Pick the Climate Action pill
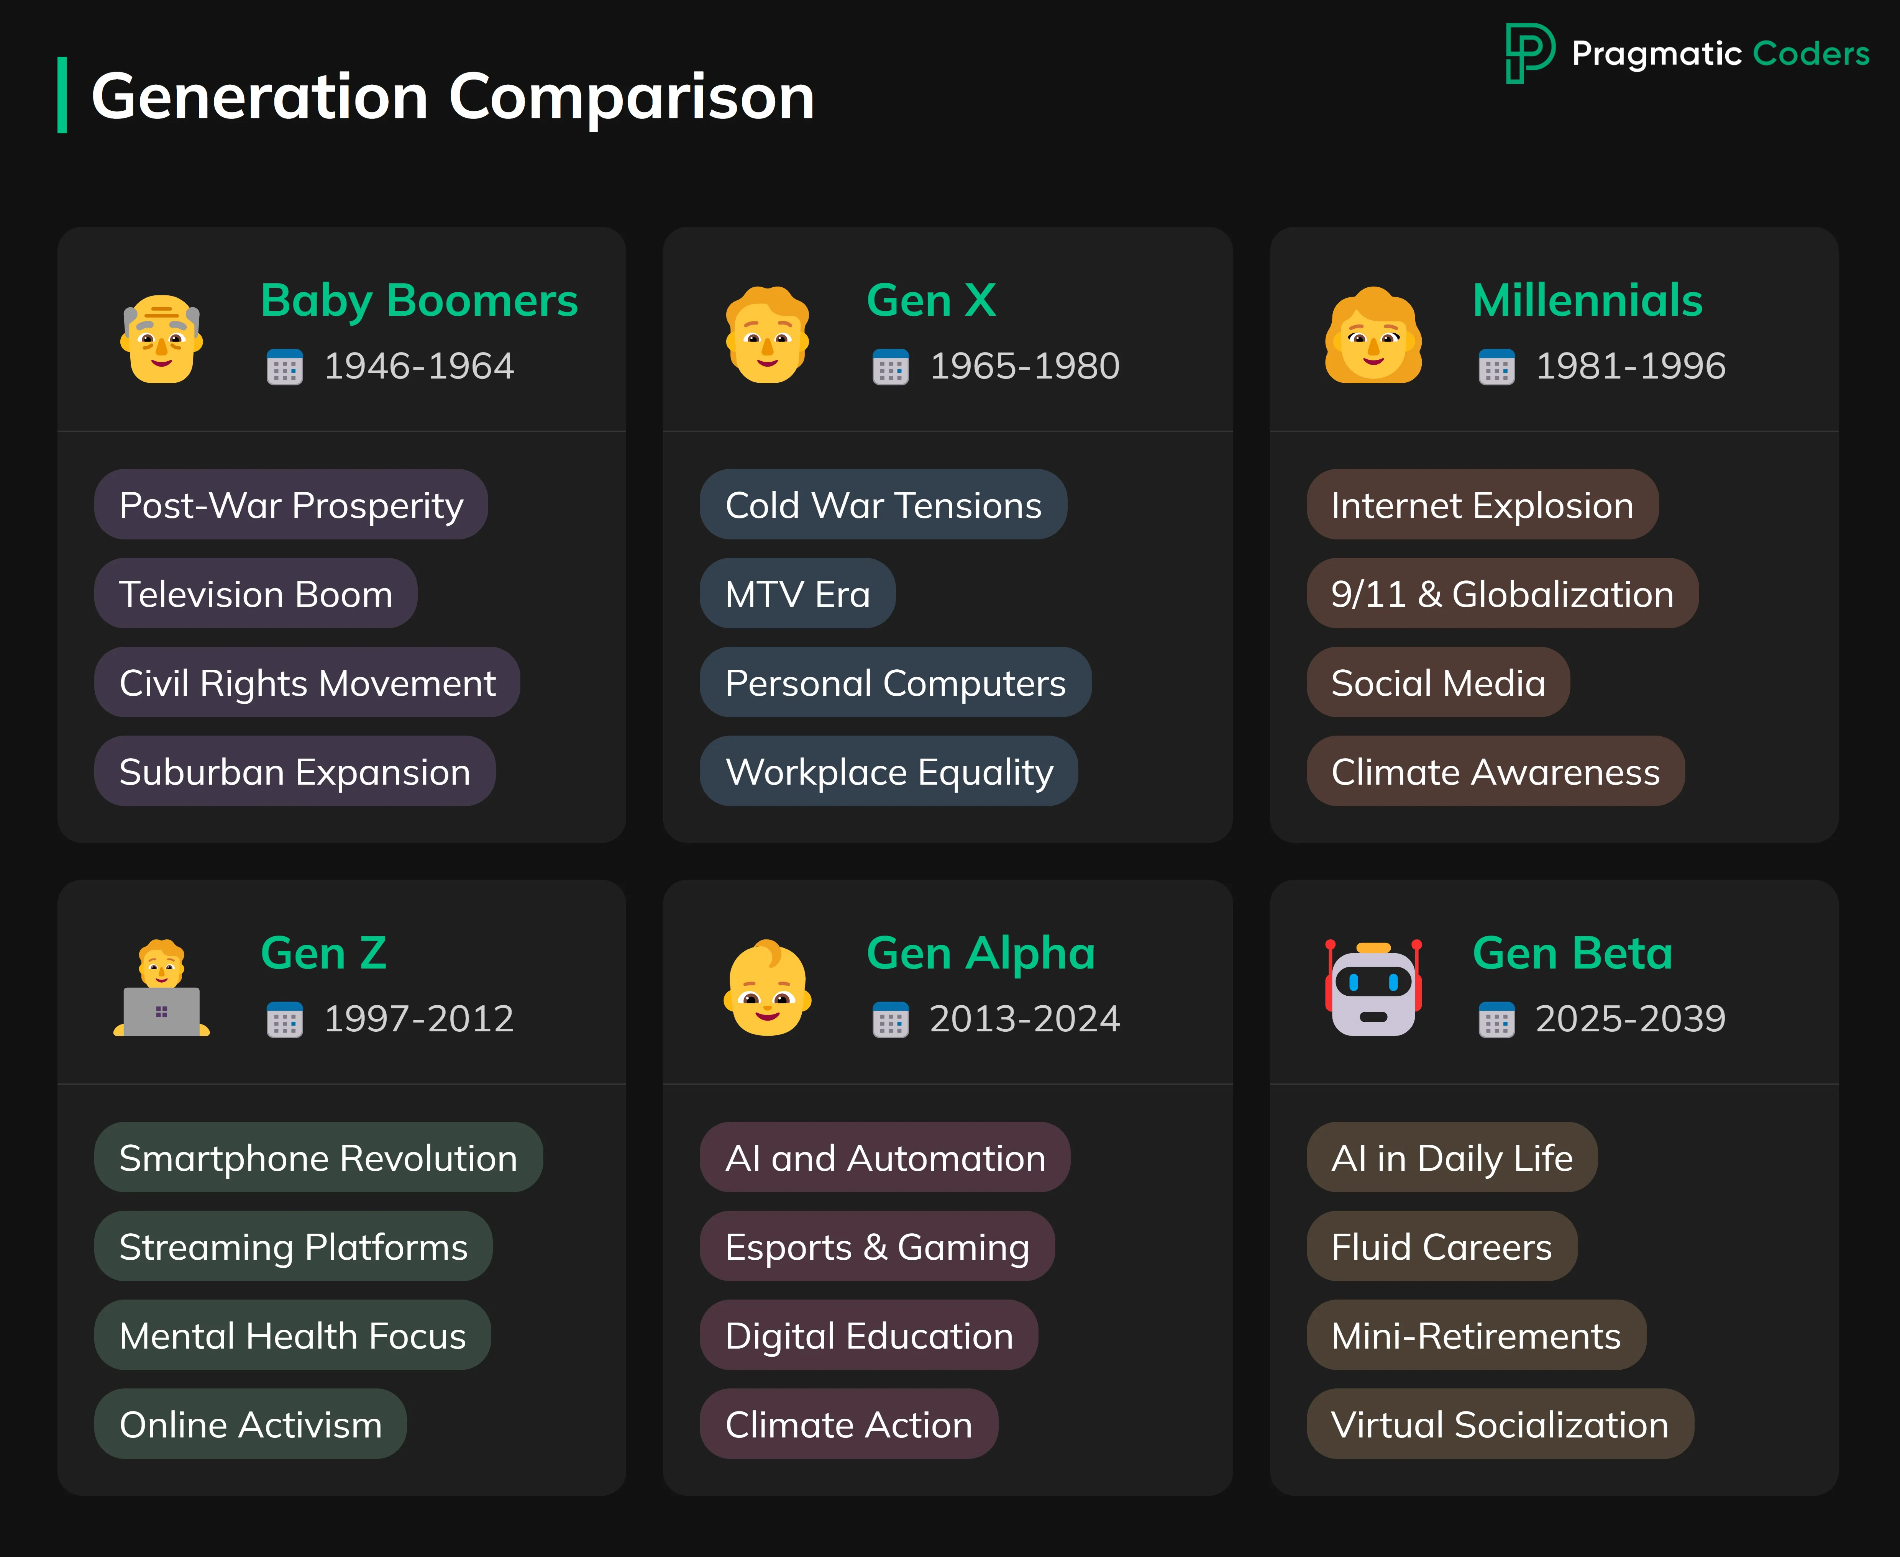The image size is (1900, 1557). [x=848, y=1423]
